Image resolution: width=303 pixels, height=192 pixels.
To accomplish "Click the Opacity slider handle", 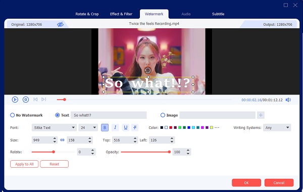I will pos(169,152).
